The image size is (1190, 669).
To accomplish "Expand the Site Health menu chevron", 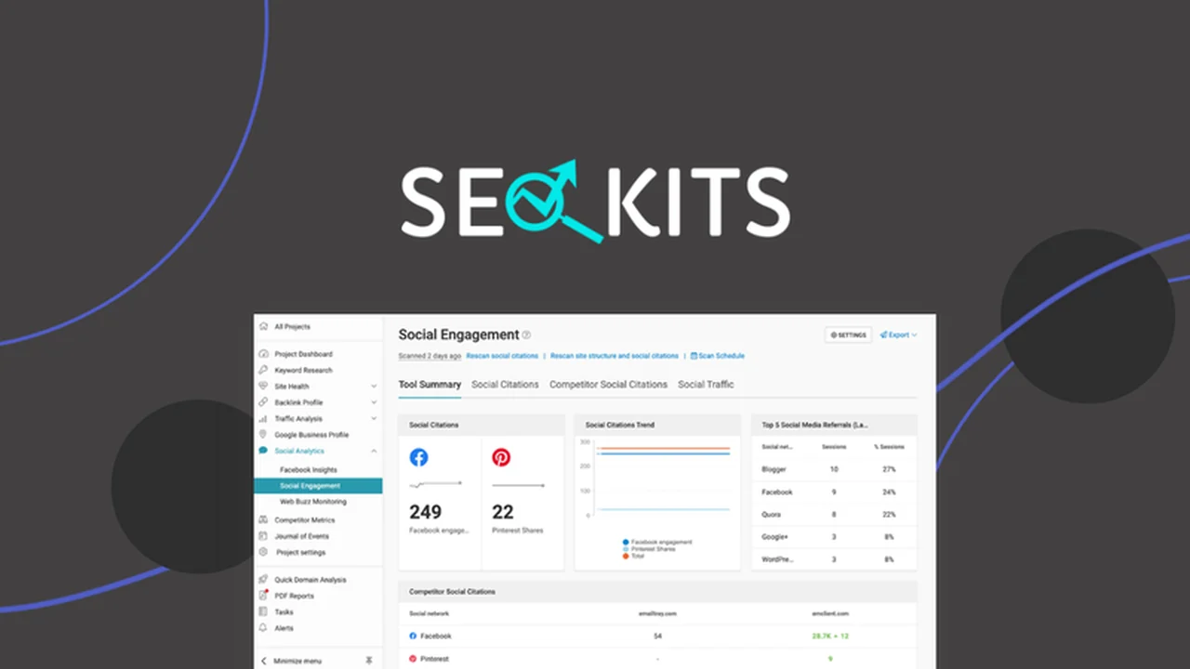I will [375, 386].
